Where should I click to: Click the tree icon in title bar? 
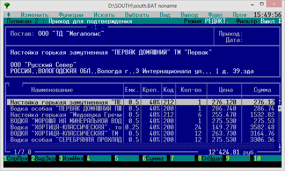[7, 5]
